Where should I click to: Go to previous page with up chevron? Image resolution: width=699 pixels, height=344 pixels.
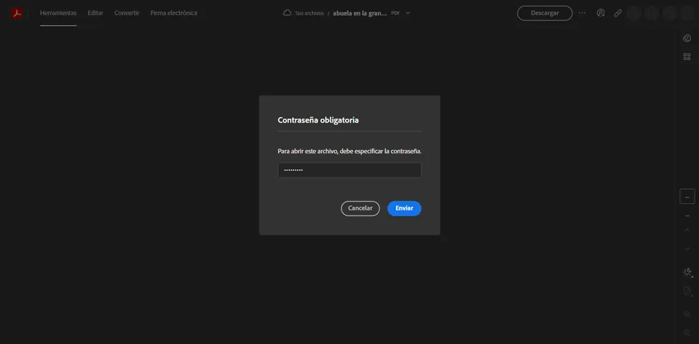(x=687, y=230)
